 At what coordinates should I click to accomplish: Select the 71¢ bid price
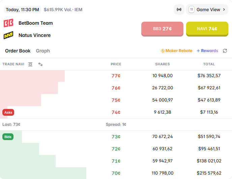pos(116,161)
